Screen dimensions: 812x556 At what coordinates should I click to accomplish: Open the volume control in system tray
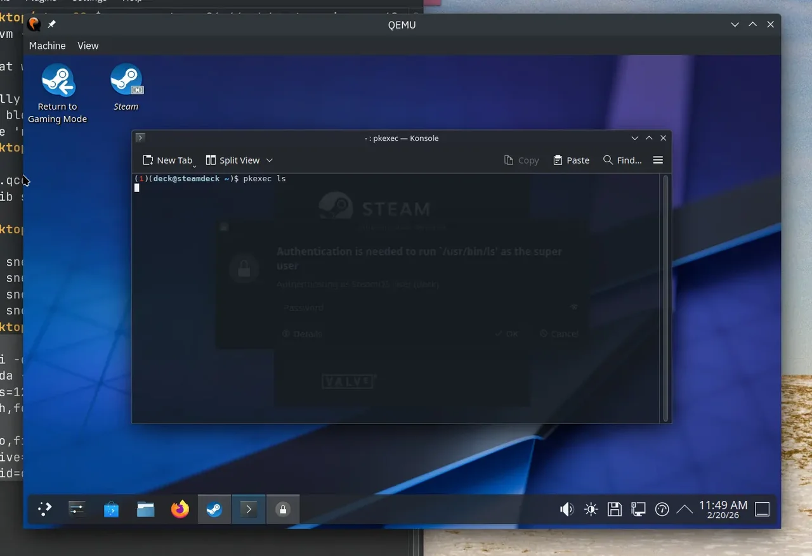pyautogui.click(x=567, y=509)
